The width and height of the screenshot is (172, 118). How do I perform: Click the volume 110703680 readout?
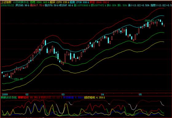pos(82,6)
